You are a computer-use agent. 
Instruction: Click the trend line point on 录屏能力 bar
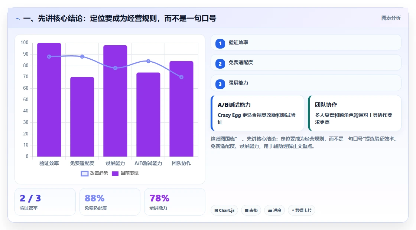pos(115,68)
